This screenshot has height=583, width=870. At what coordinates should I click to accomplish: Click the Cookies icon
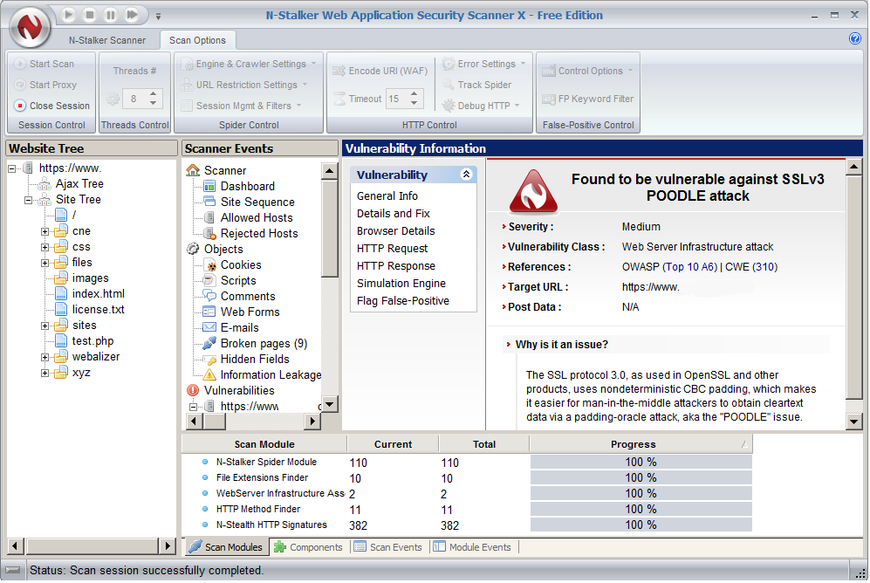point(210,265)
